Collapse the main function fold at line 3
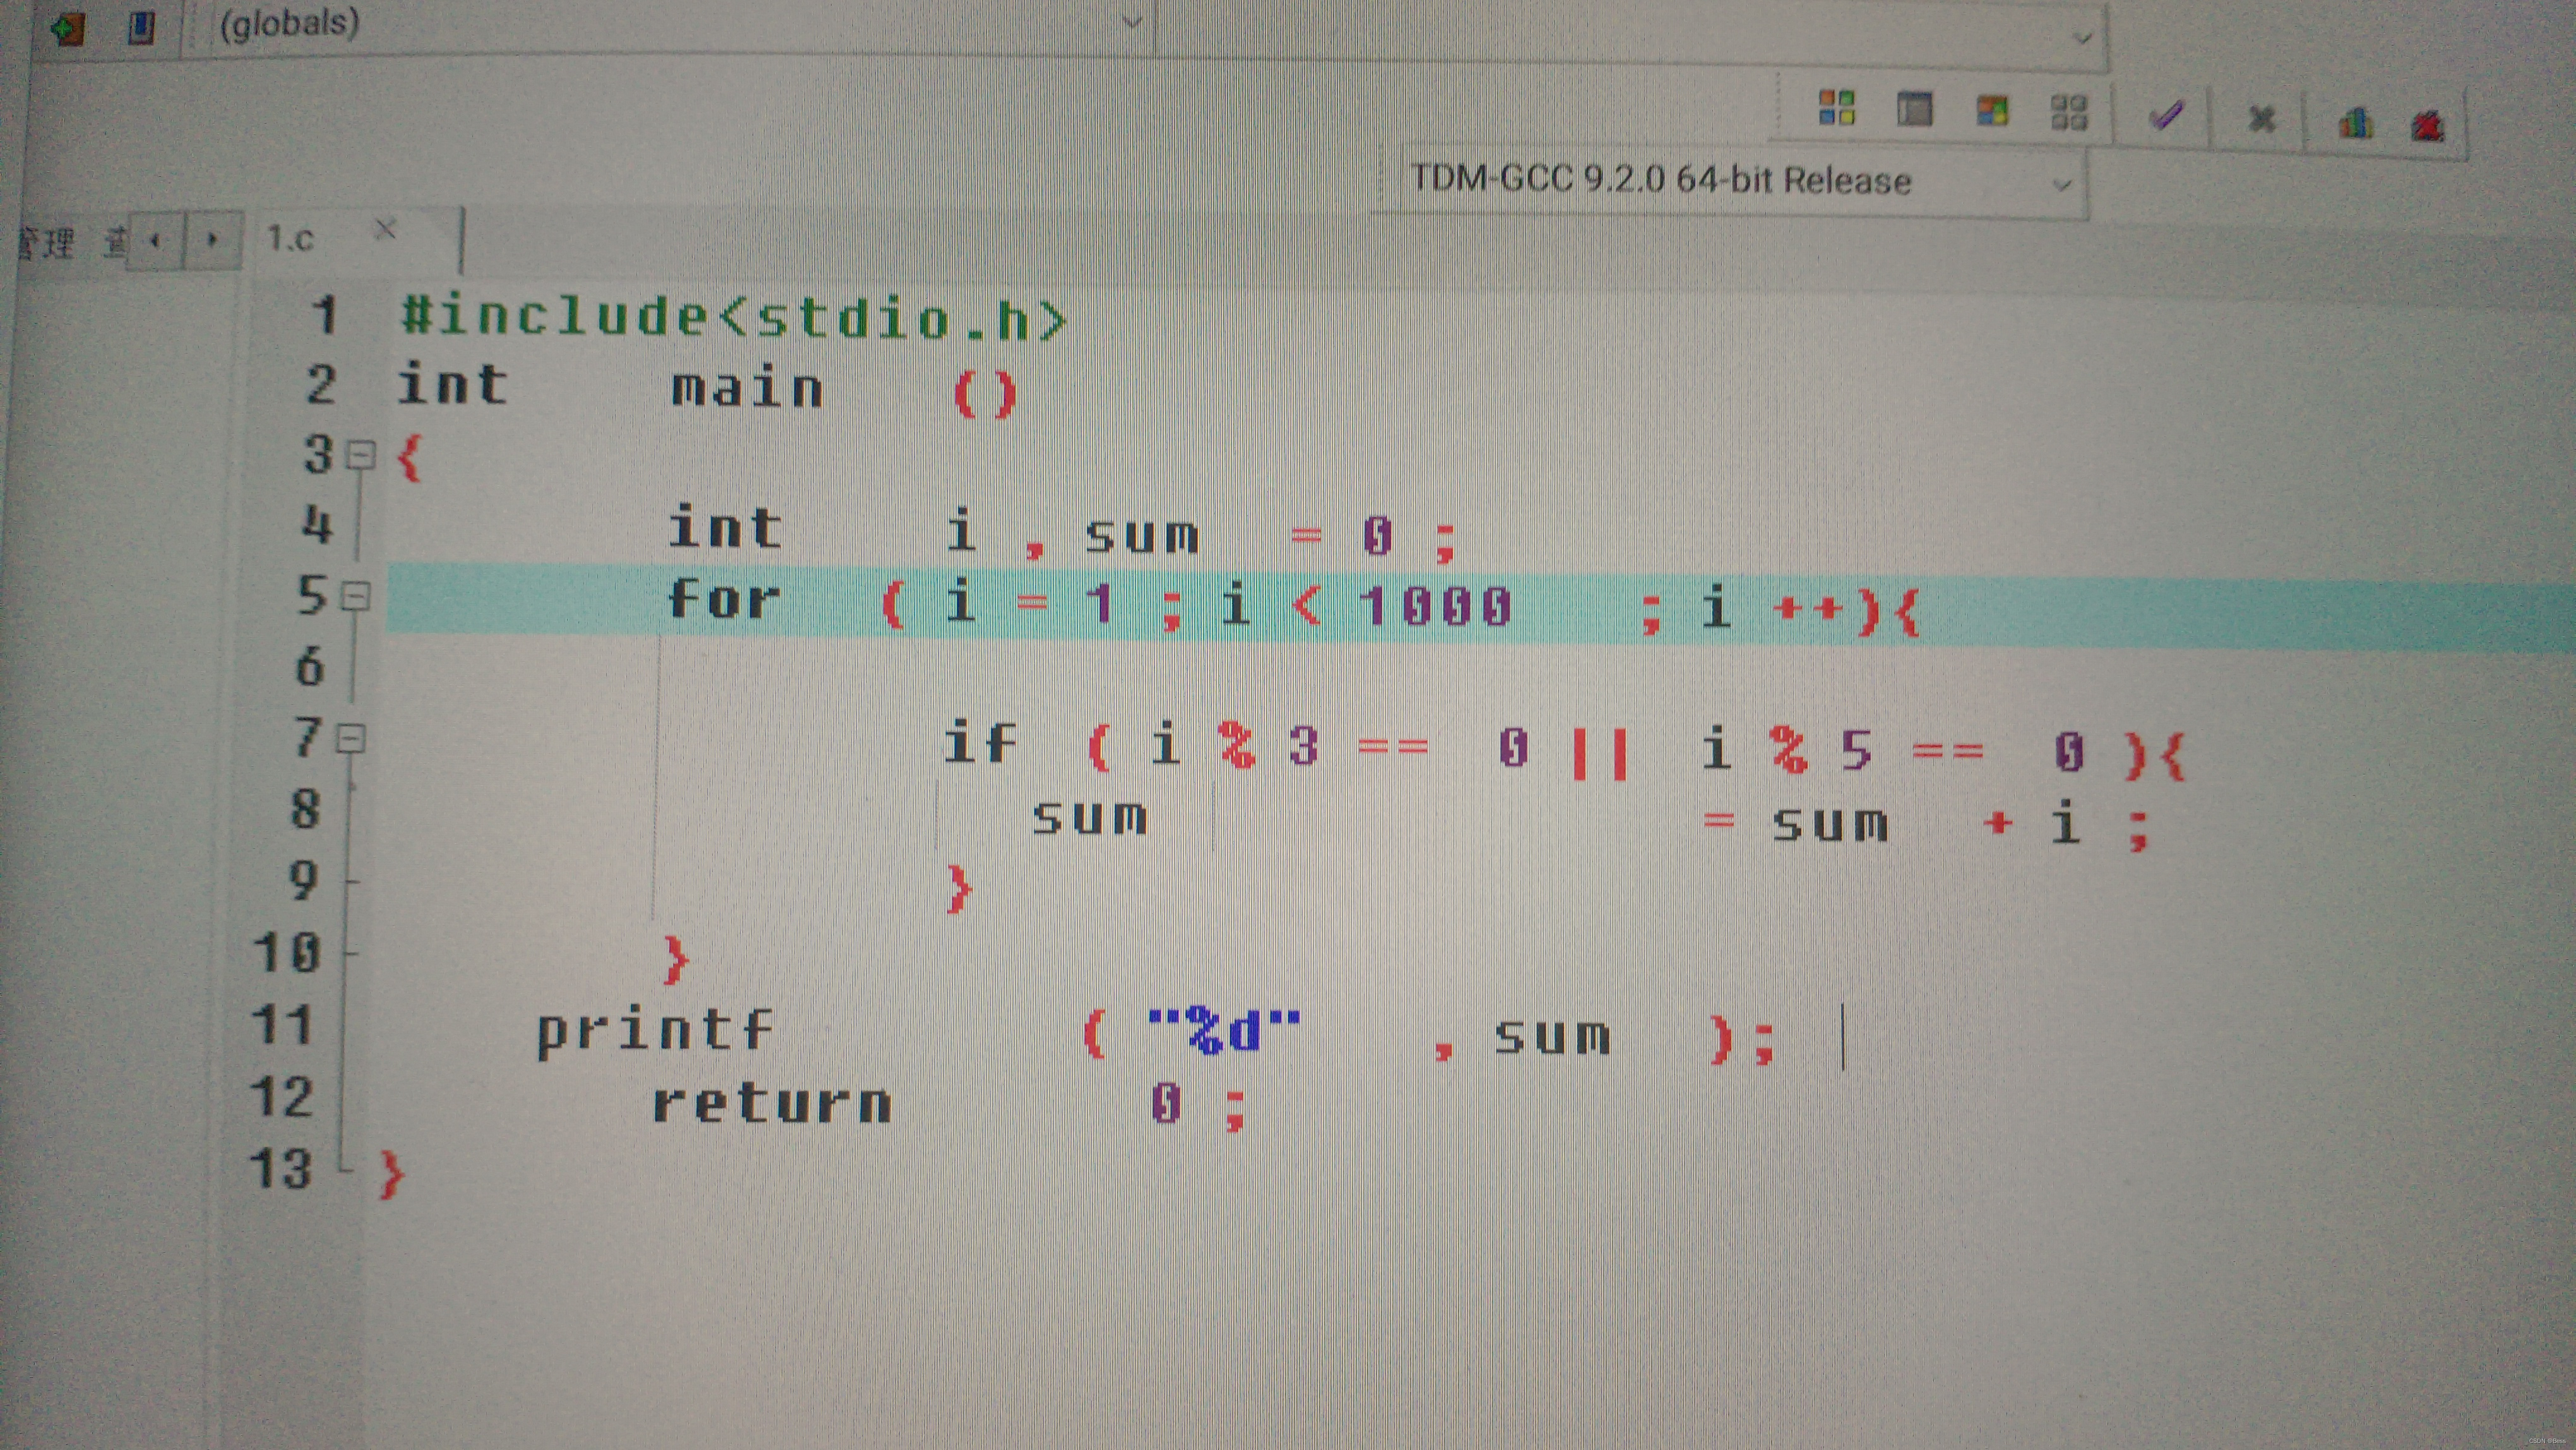This screenshot has width=2576, height=1450. click(361, 456)
